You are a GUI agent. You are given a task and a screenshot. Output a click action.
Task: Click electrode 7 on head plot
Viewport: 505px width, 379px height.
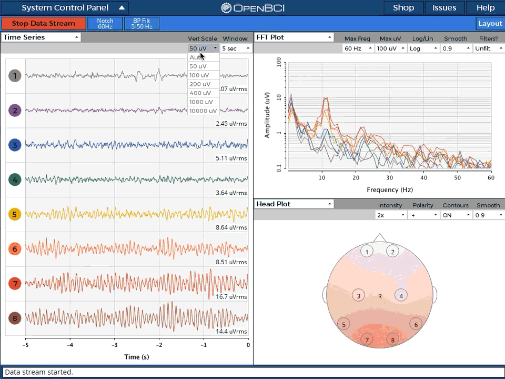coord(367,340)
